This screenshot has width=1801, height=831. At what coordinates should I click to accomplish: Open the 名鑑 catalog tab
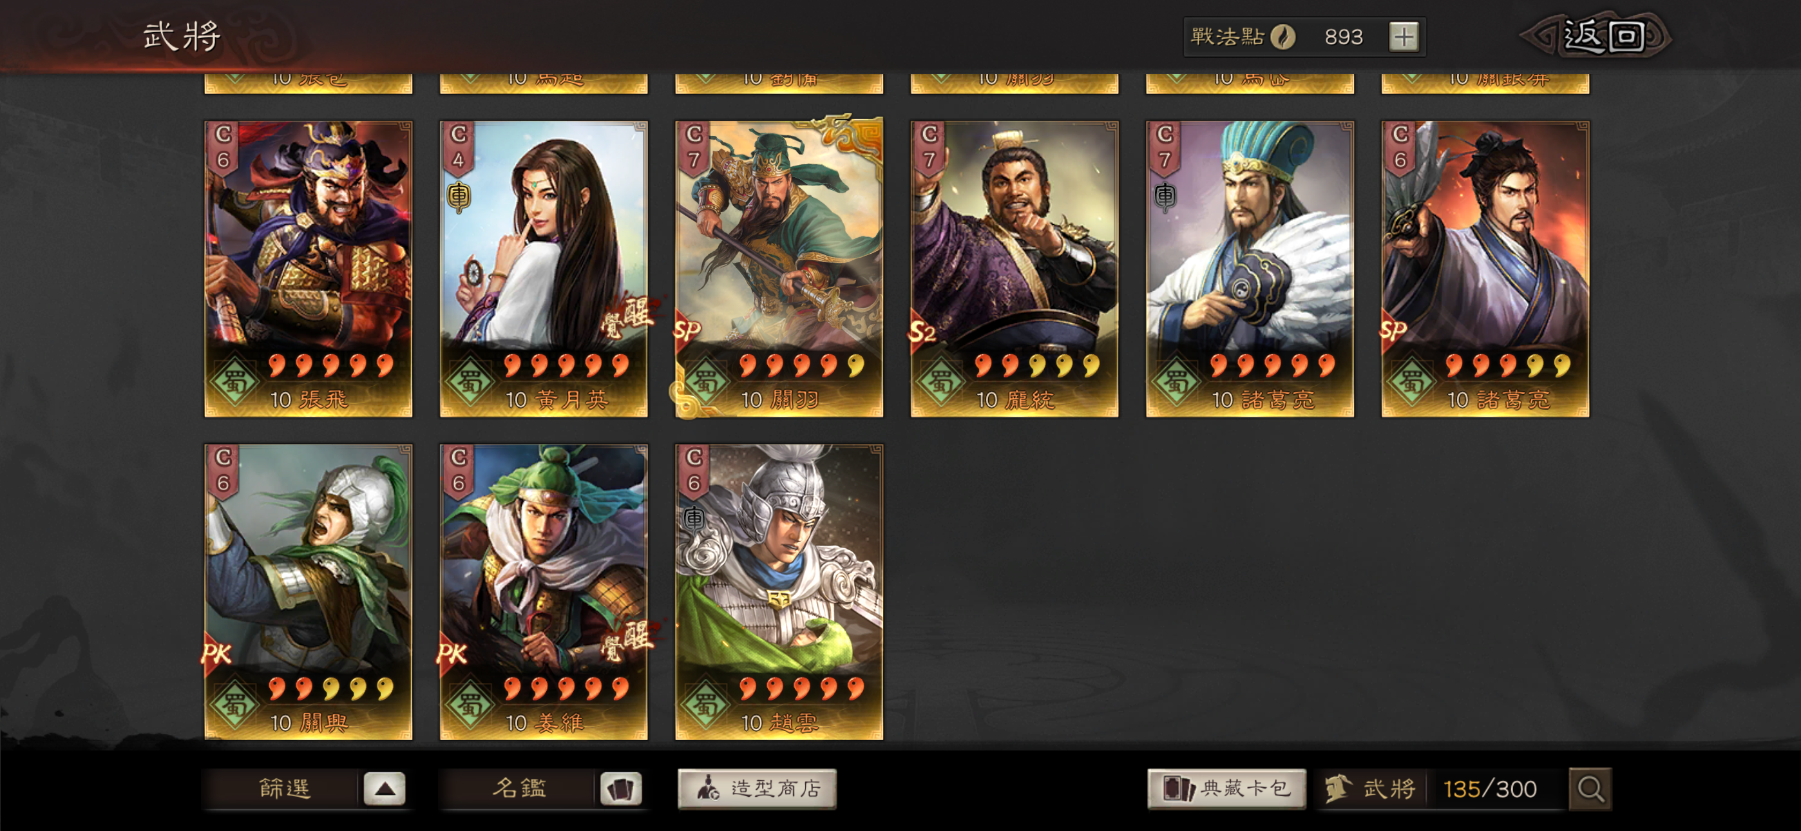(519, 789)
